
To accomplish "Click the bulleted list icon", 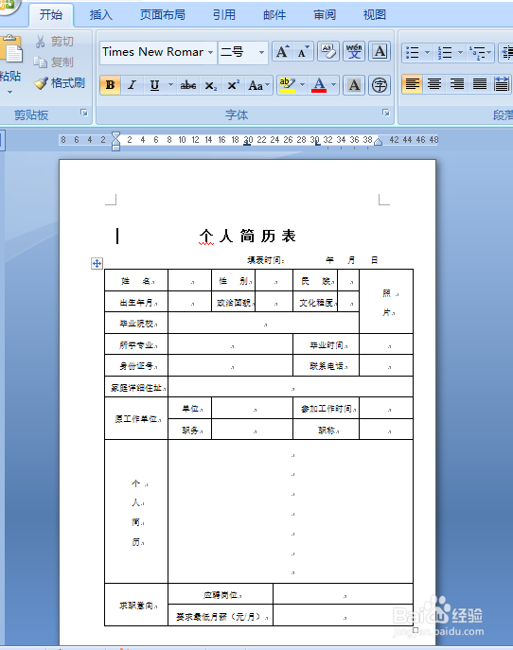I will [x=413, y=53].
